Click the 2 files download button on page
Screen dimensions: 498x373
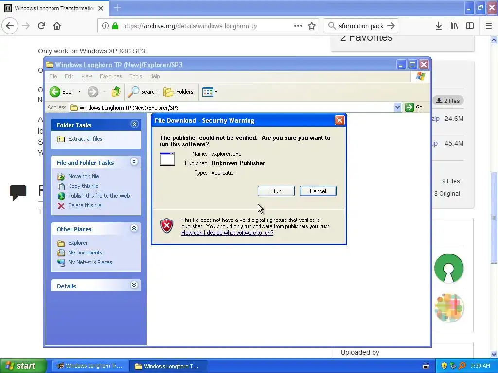click(x=448, y=101)
